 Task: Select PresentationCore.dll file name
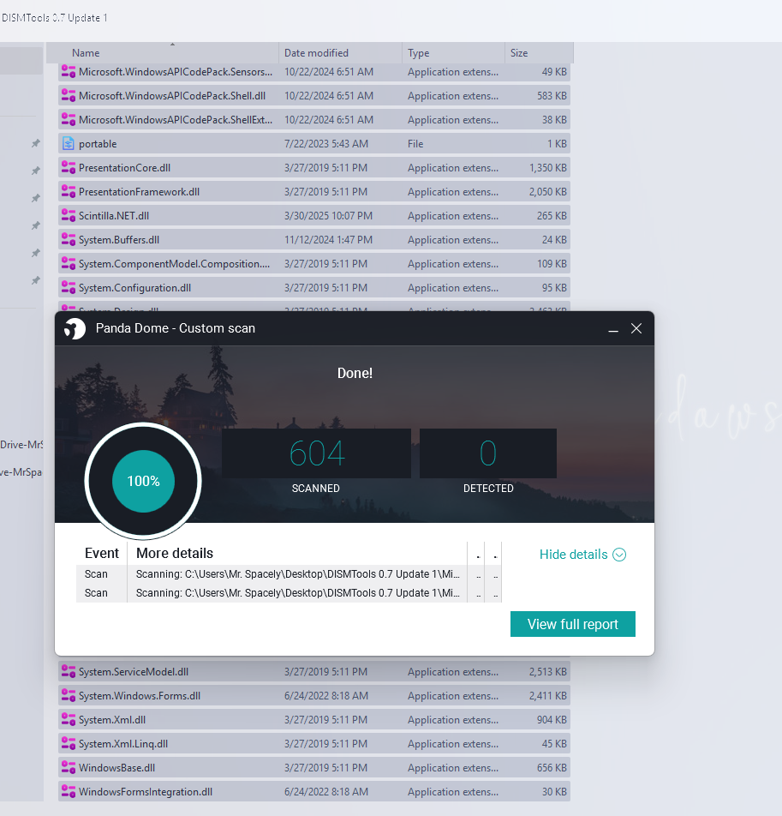click(x=125, y=168)
